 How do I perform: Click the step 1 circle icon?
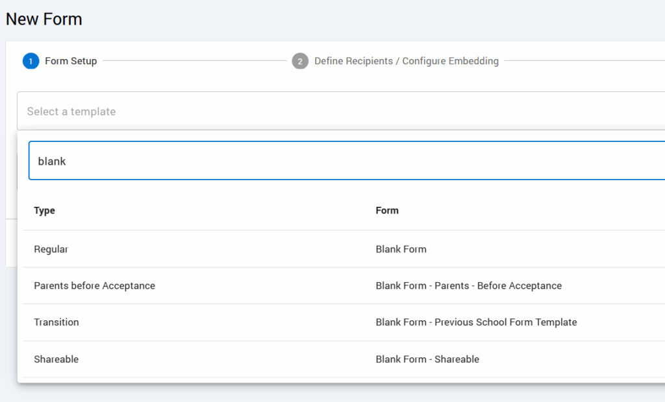31,61
